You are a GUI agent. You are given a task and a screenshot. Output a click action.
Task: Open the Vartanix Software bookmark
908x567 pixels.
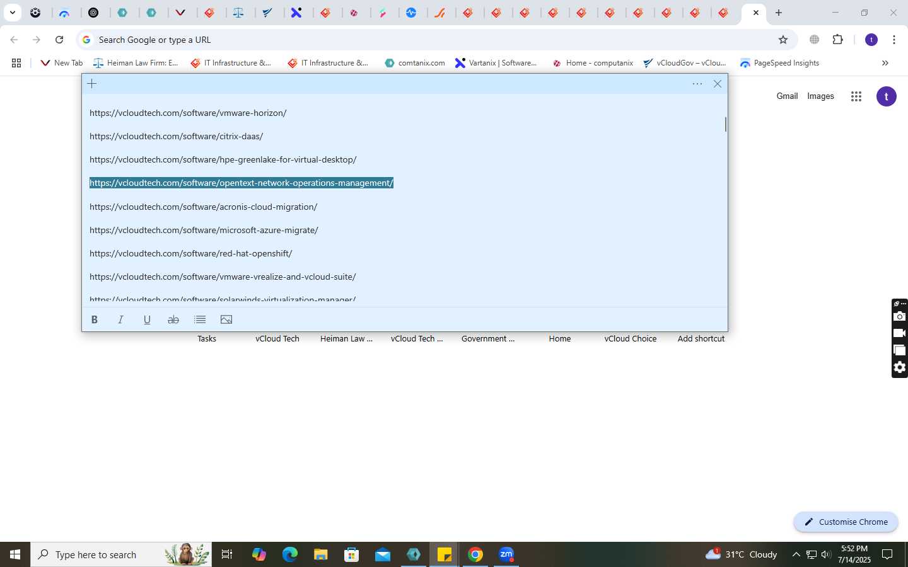pyautogui.click(x=496, y=63)
